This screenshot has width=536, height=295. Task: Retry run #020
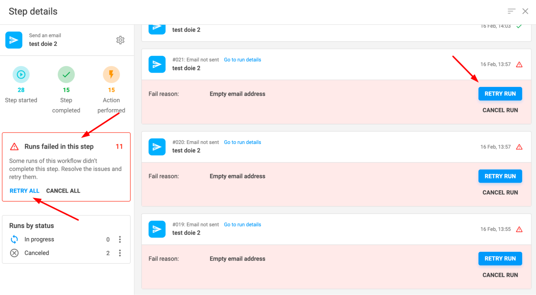point(500,176)
